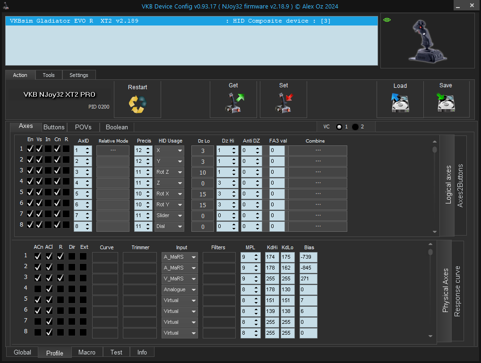Image resolution: width=481 pixels, height=363 pixels.
Task: Click the Load hard-drive icon
Action: (400, 103)
